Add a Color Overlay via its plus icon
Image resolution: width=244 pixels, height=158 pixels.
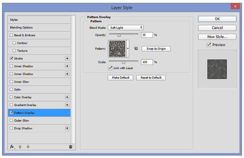[x=67, y=97]
